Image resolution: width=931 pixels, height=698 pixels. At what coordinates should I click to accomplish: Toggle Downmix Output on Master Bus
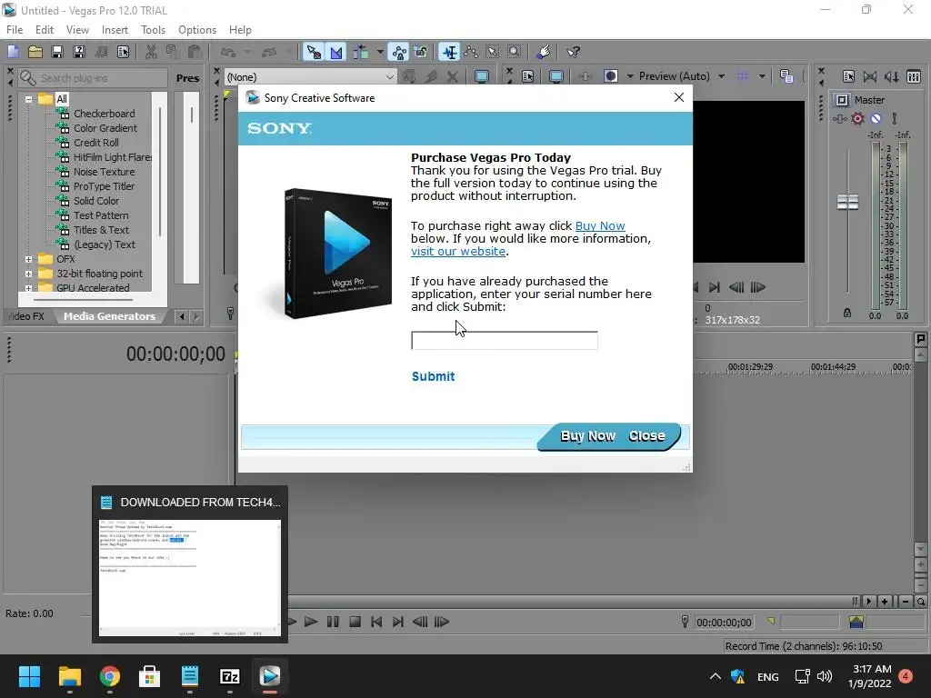coord(870,76)
